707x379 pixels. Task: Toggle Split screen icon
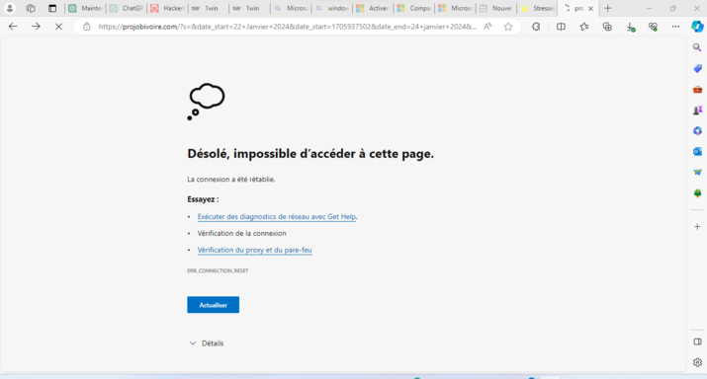pyautogui.click(x=561, y=27)
